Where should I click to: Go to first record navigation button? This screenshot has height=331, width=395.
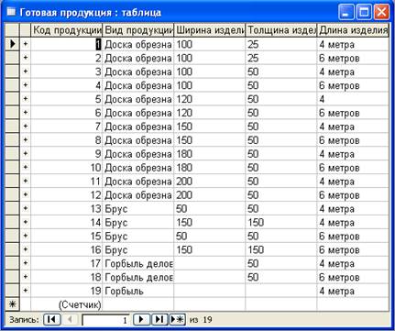(52, 320)
